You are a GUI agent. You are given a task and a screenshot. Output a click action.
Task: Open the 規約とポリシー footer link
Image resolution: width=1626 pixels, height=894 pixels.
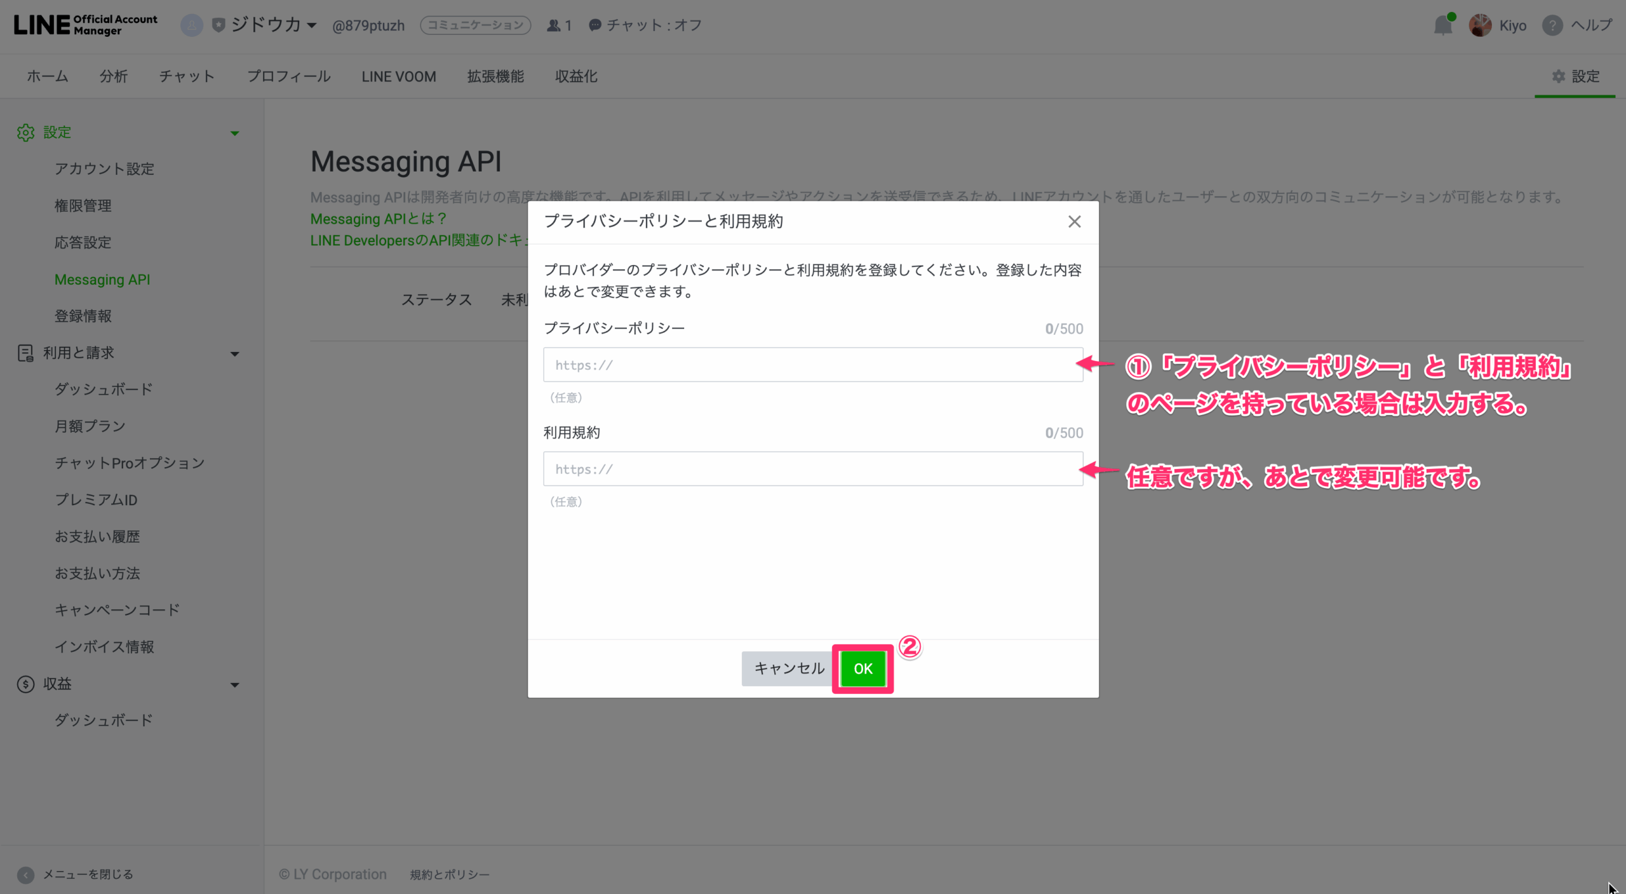(x=450, y=875)
